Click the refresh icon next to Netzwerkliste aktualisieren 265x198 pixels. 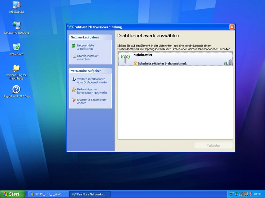coord(74,46)
